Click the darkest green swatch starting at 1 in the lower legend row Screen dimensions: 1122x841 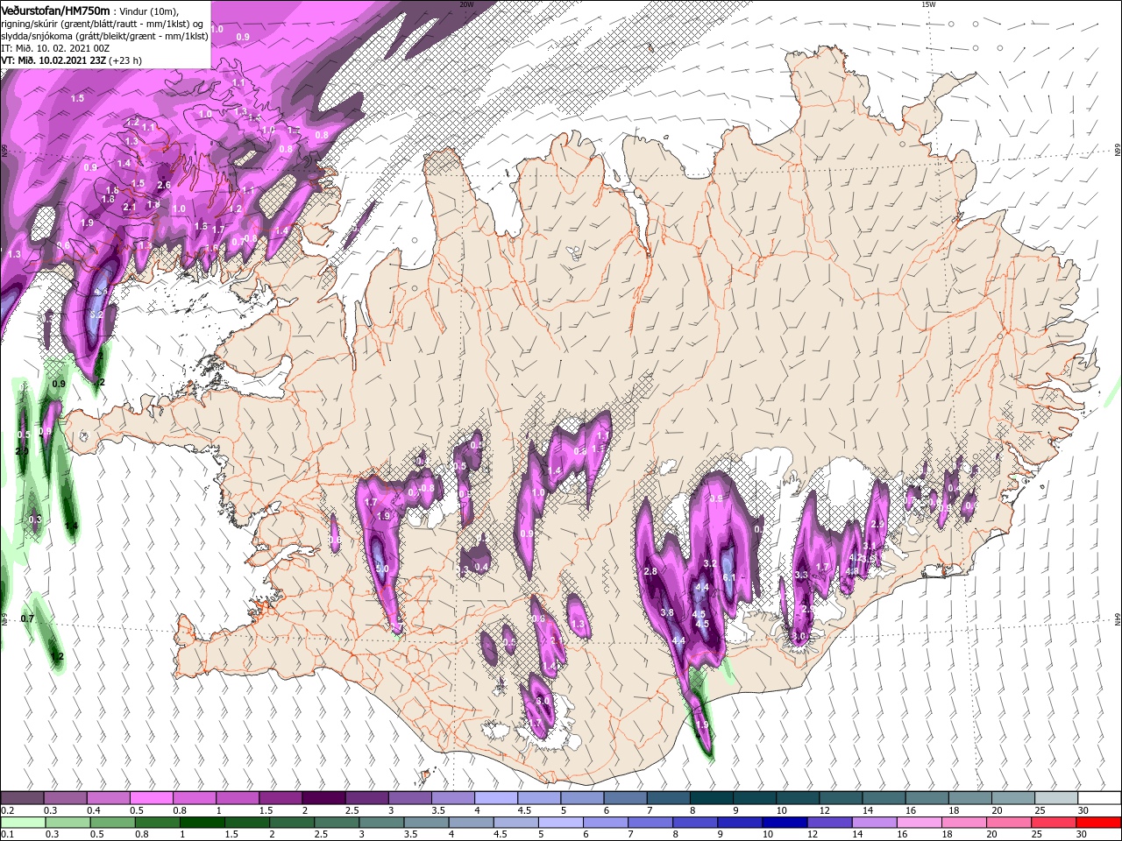pyautogui.click(x=202, y=823)
